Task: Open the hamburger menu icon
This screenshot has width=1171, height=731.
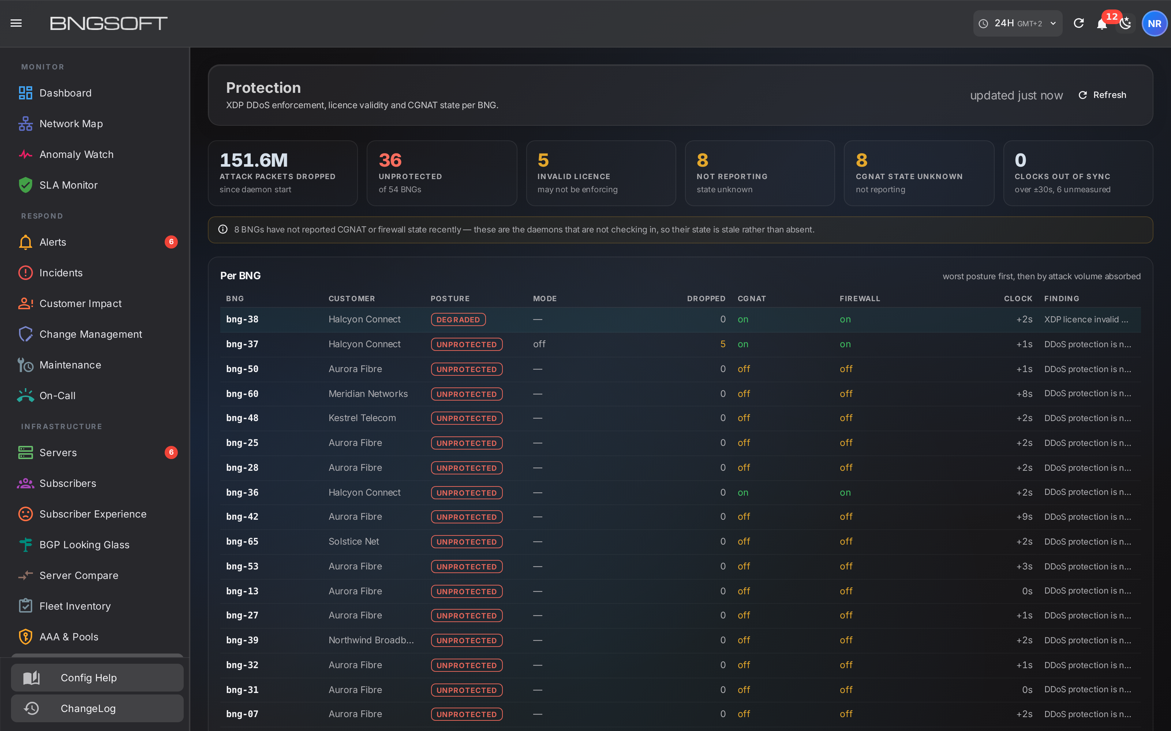Action: click(16, 23)
